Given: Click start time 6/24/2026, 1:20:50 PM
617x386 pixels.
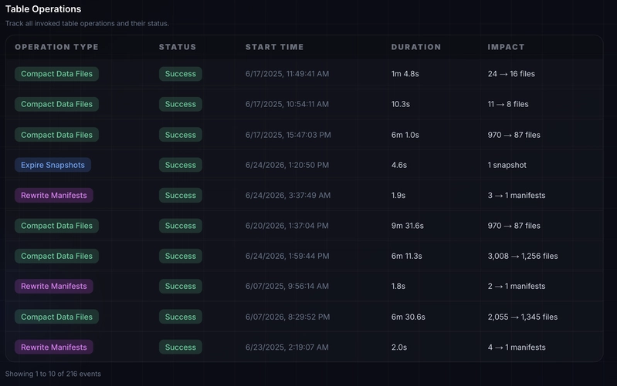Looking at the screenshot, I should [x=287, y=165].
